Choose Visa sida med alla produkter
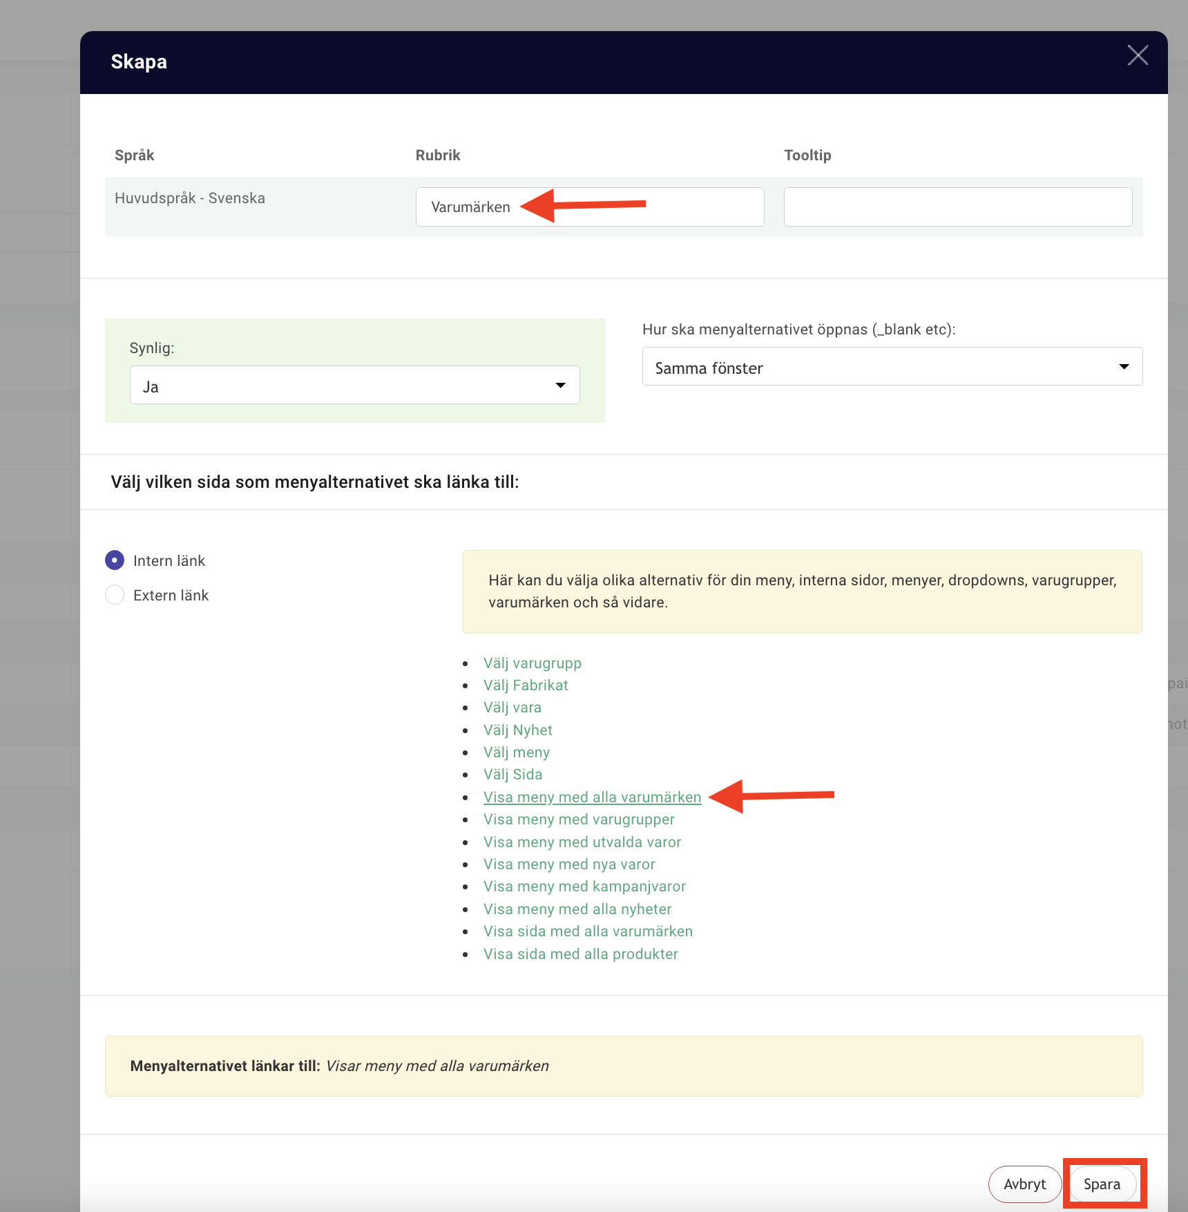Screen dimensions: 1188x1212 (x=581, y=954)
